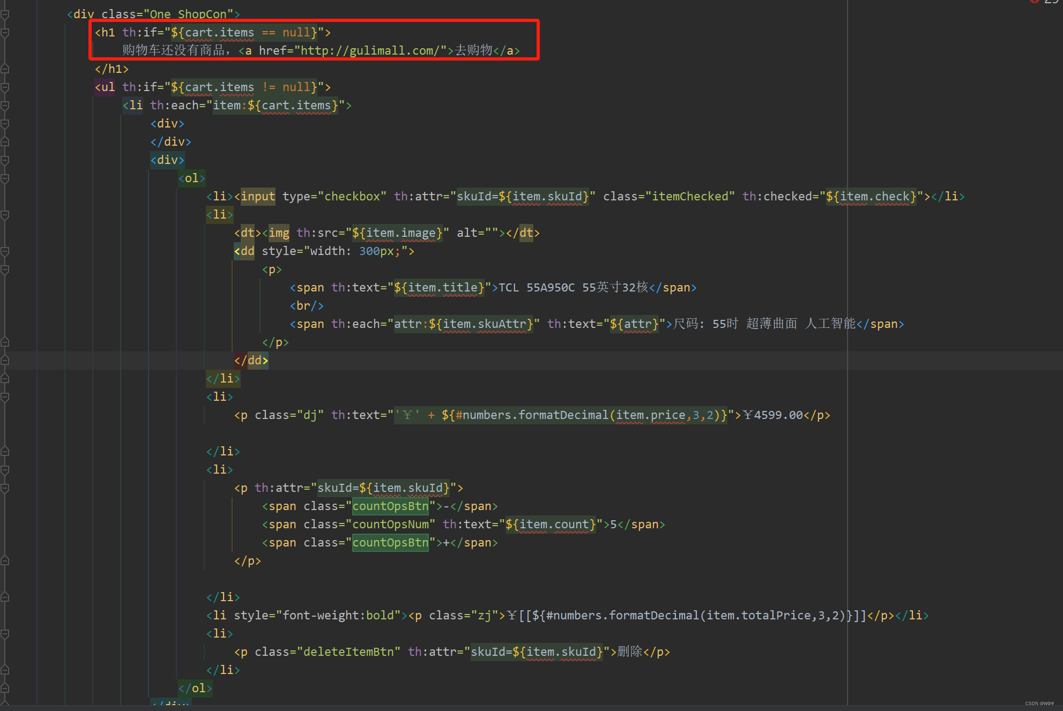Click the ${item.title} expression
Viewport: 1063px width, 711px height.
click(x=439, y=288)
